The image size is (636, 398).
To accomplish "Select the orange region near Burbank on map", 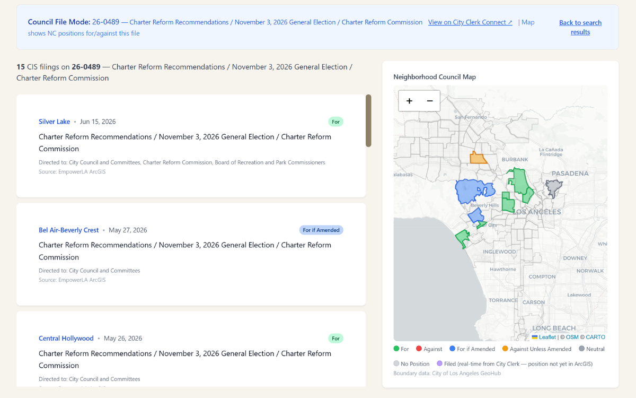I will pyautogui.click(x=478, y=158).
